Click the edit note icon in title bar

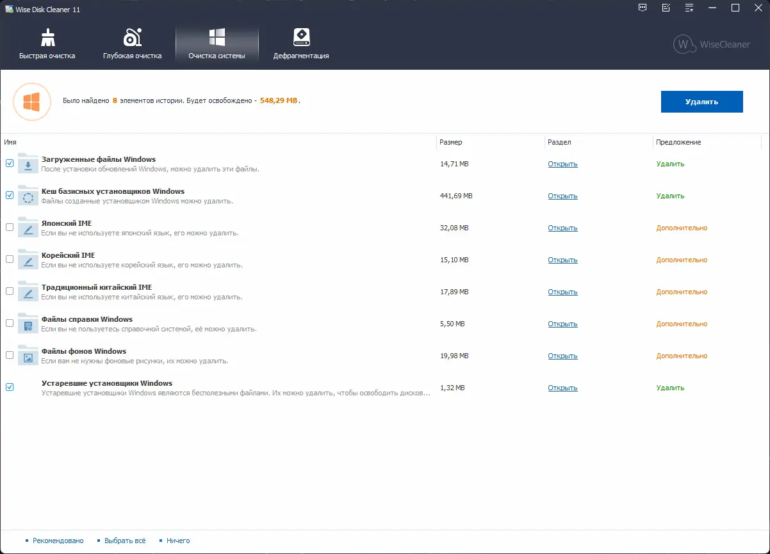click(666, 8)
